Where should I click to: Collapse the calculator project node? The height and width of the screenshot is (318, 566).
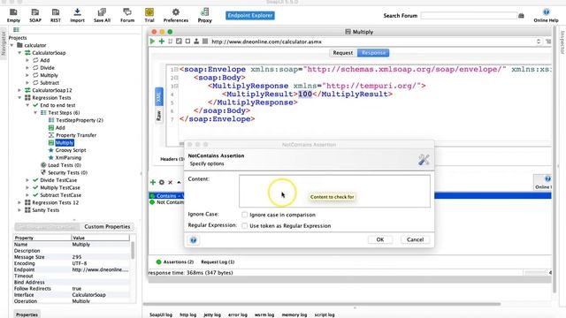[x=11, y=45]
